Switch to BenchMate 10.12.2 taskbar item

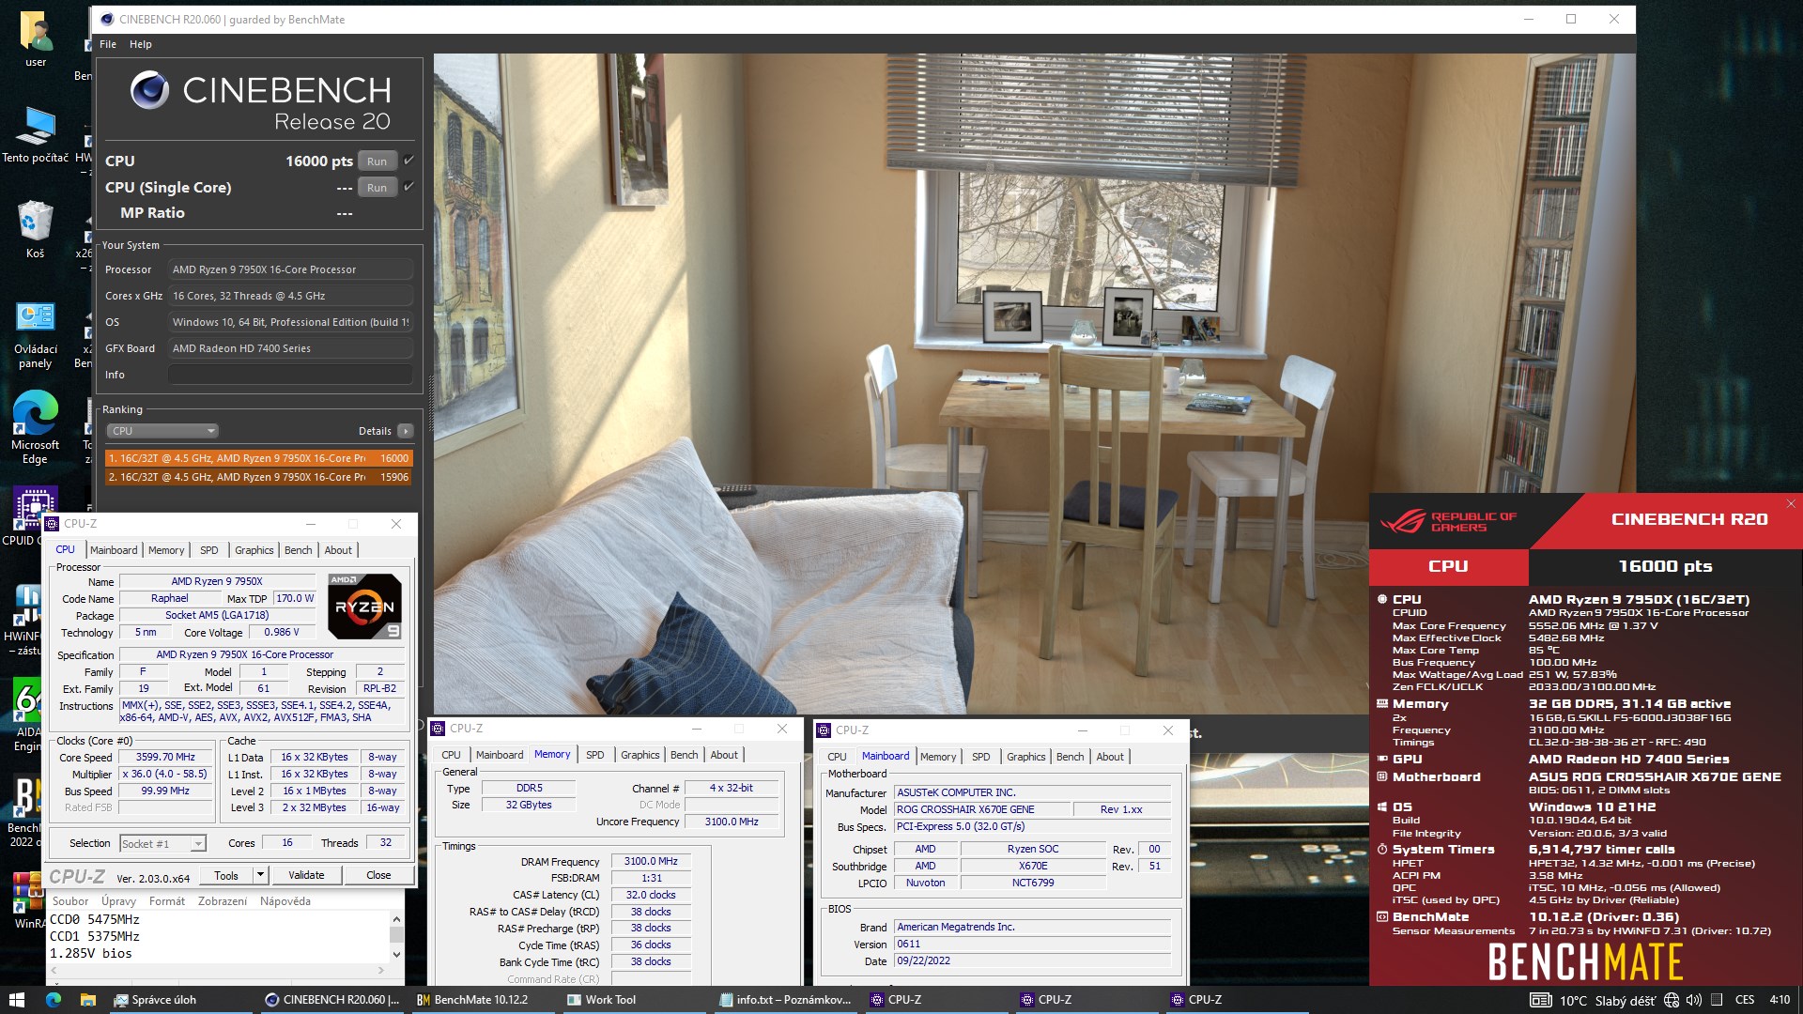(484, 1000)
